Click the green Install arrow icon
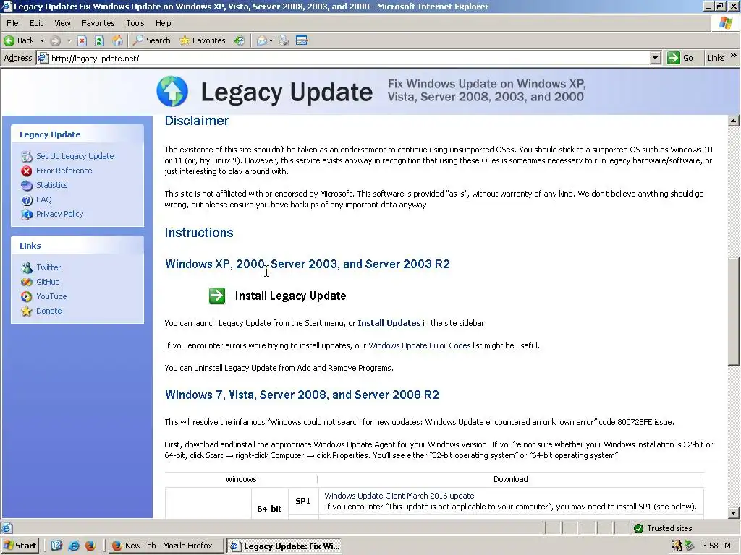741x555 pixels. click(217, 296)
